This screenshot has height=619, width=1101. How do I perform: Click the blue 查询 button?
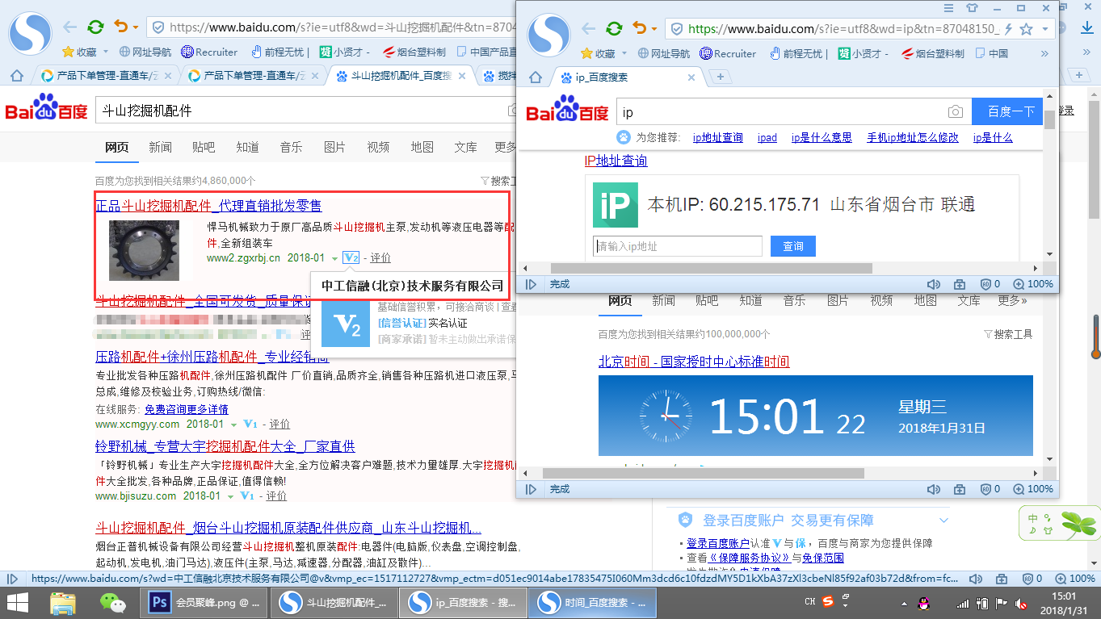click(x=793, y=246)
